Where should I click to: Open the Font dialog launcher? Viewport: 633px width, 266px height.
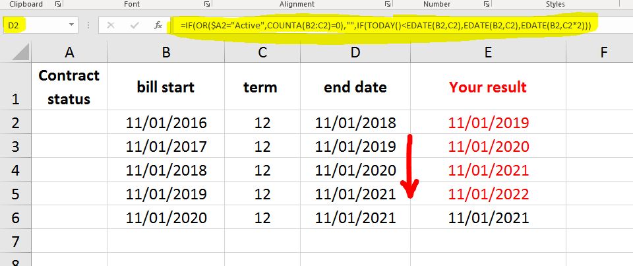click(x=207, y=4)
